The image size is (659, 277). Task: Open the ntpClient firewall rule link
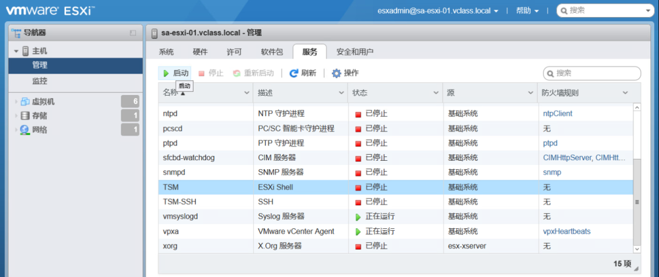tap(558, 114)
